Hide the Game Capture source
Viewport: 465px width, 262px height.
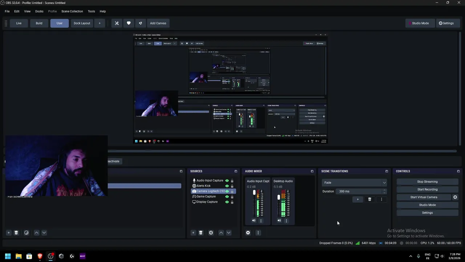pos(227,196)
